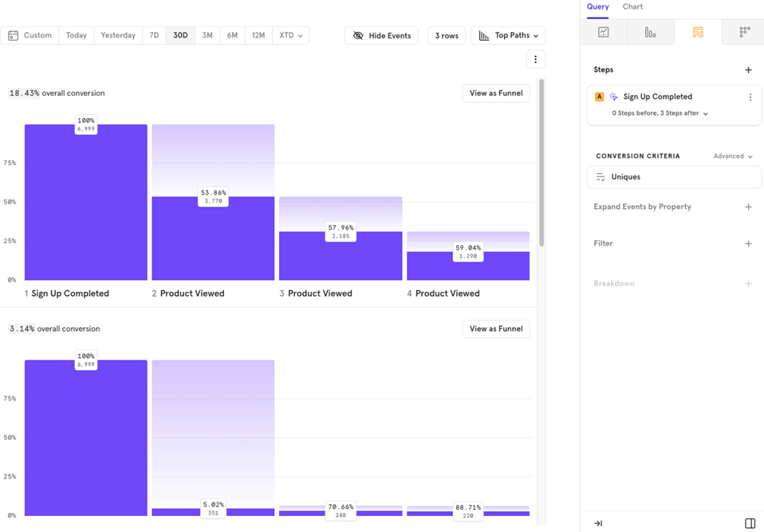Image resolution: width=764 pixels, height=532 pixels.
Task: Expand the Steps before and after selector
Action: pos(660,113)
